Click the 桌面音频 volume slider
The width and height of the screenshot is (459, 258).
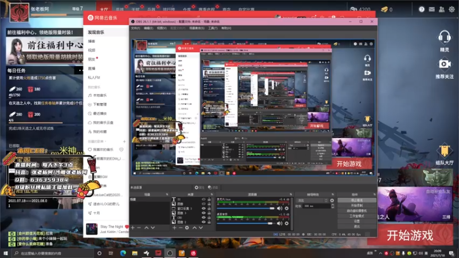coord(246,223)
